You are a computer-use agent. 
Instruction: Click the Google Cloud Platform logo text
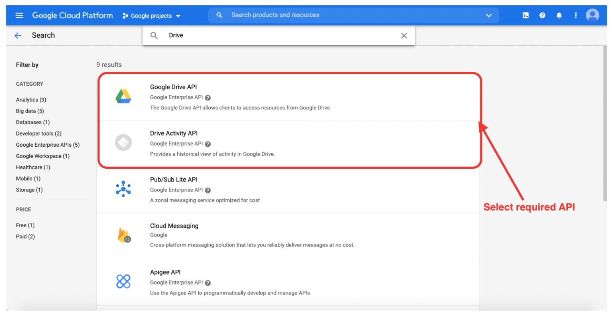coord(73,15)
